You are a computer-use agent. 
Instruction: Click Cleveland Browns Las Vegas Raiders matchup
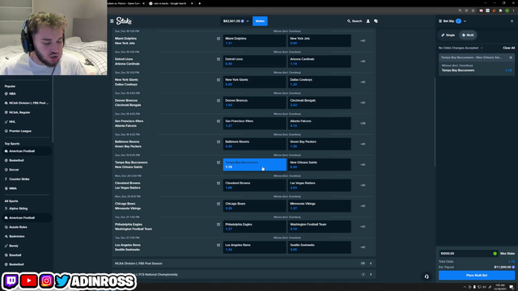pos(128,185)
